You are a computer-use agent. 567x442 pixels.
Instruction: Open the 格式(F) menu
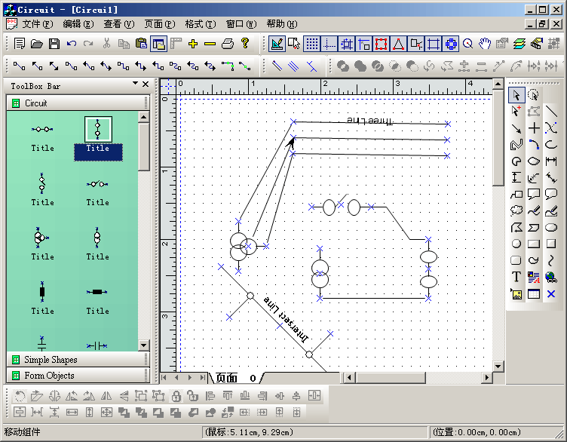point(198,24)
